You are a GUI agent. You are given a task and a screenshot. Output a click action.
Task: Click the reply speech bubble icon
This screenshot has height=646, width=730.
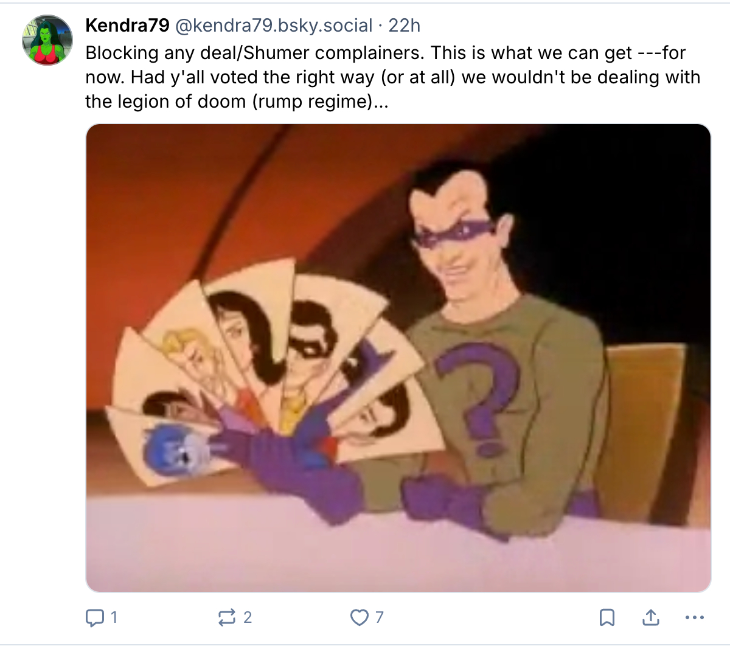tap(94, 618)
